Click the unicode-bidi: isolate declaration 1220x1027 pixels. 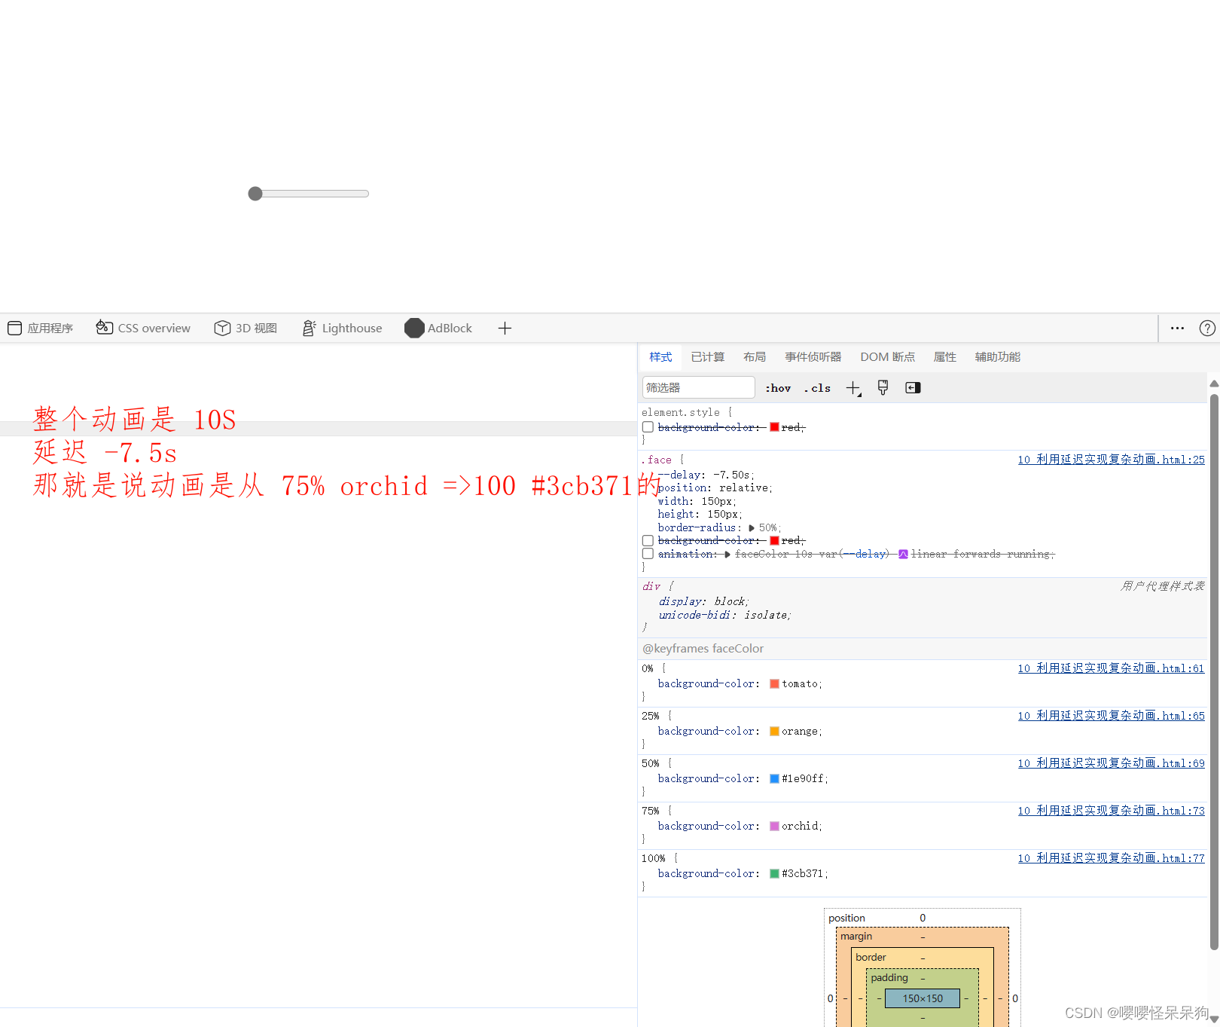pyautogui.click(x=724, y=616)
